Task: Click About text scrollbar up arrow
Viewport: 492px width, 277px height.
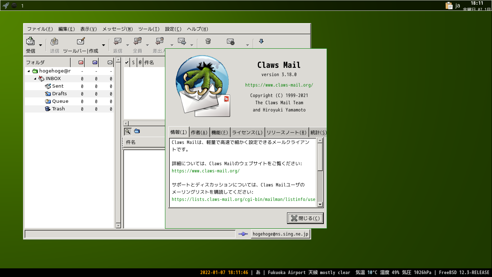Action: pos(320,141)
